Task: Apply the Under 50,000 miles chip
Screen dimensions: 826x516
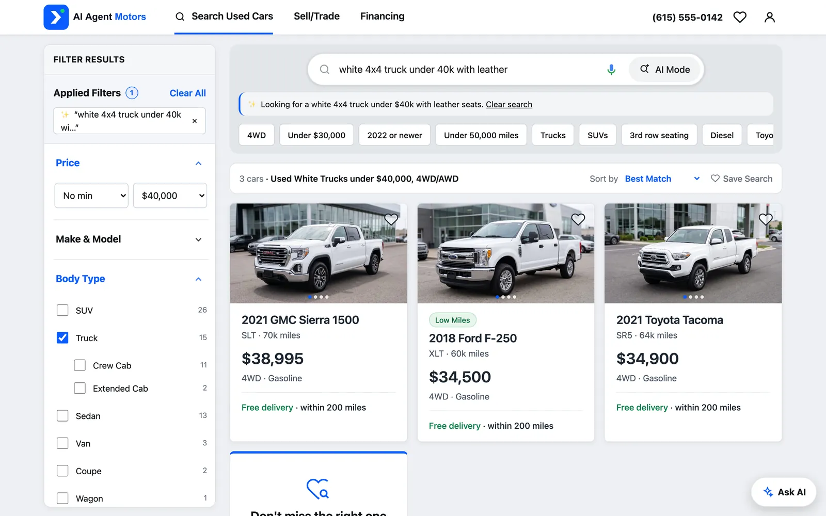Action: 481,135
